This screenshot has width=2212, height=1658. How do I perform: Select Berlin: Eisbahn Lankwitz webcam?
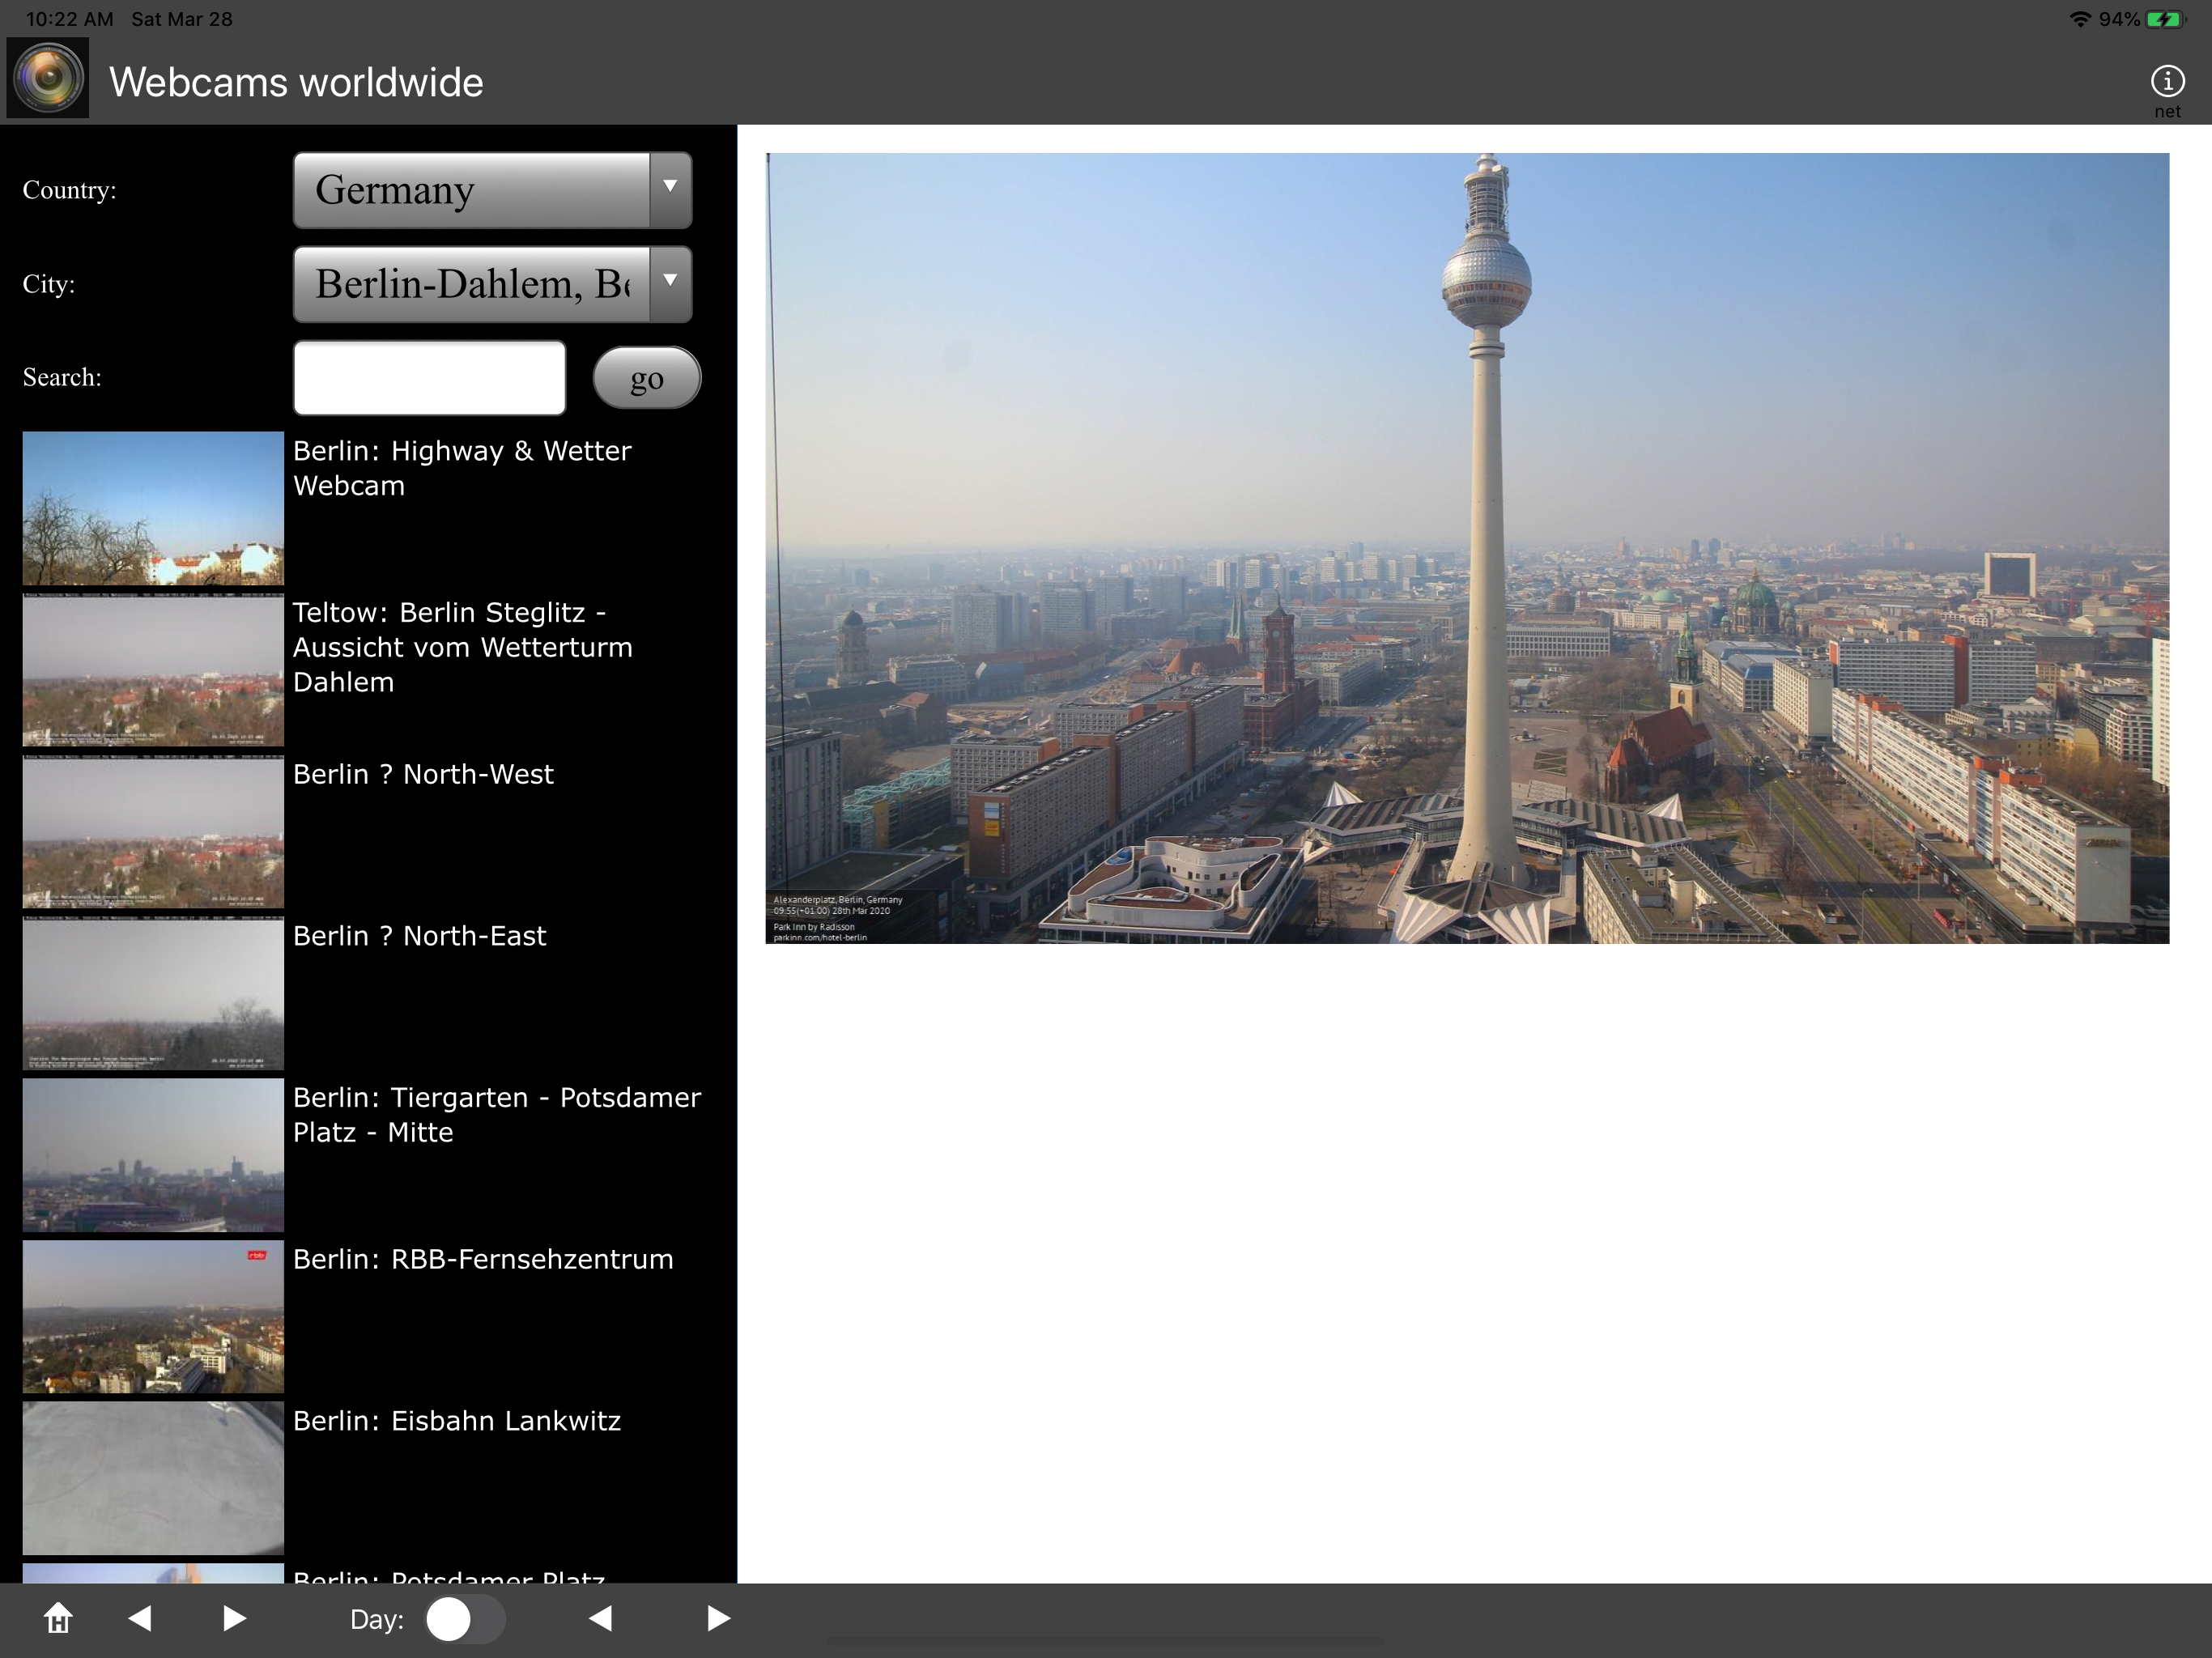456,1421
